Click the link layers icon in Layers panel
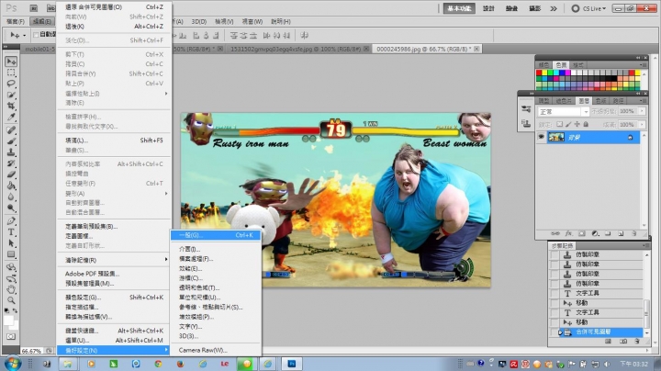Image resolution: width=661 pixels, height=371 pixels. (555, 233)
